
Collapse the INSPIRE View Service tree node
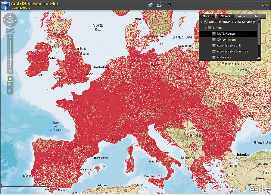pos(201,22)
